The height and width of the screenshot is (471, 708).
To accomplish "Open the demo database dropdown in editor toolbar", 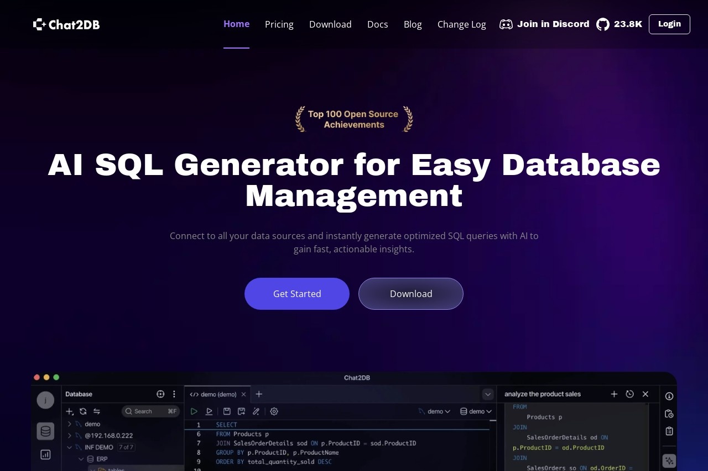I will coord(476,411).
